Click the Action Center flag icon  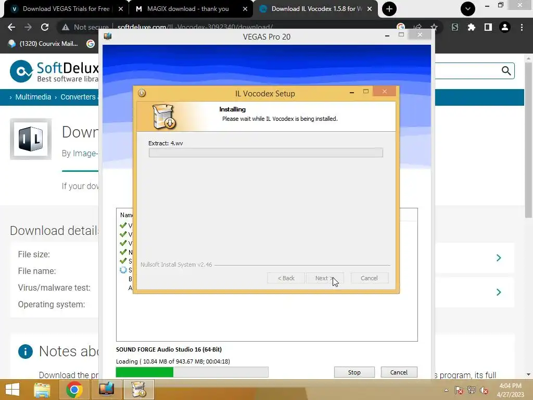coord(459,390)
